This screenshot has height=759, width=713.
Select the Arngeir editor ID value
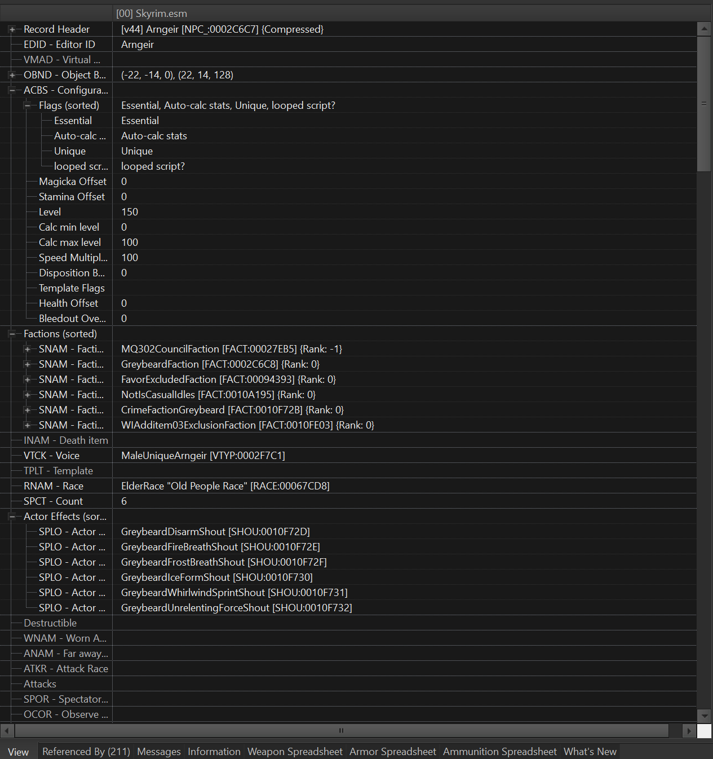pos(138,45)
